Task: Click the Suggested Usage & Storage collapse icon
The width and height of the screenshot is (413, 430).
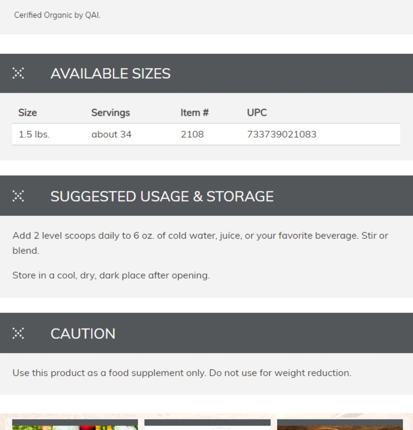Action: (x=18, y=196)
